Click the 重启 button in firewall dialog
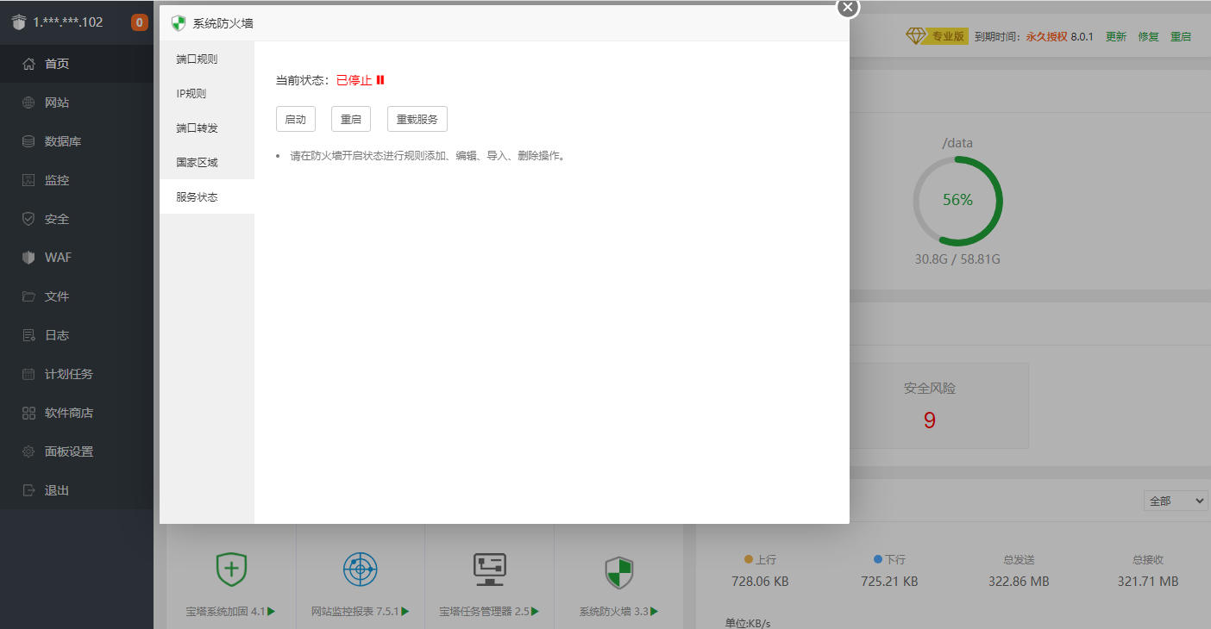1211x629 pixels. (x=351, y=119)
